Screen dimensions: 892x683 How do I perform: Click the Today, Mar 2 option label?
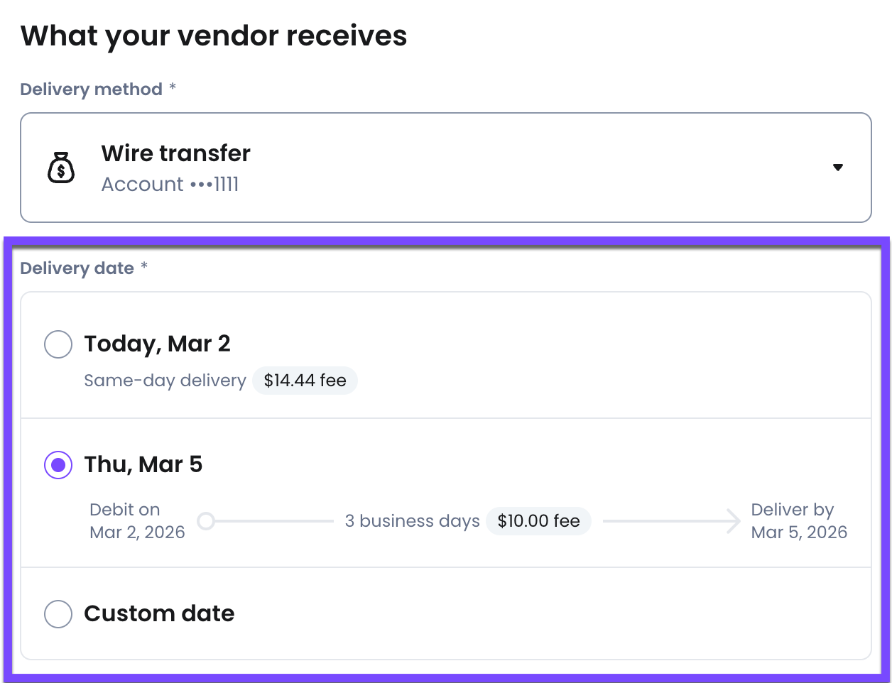coord(158,344)
